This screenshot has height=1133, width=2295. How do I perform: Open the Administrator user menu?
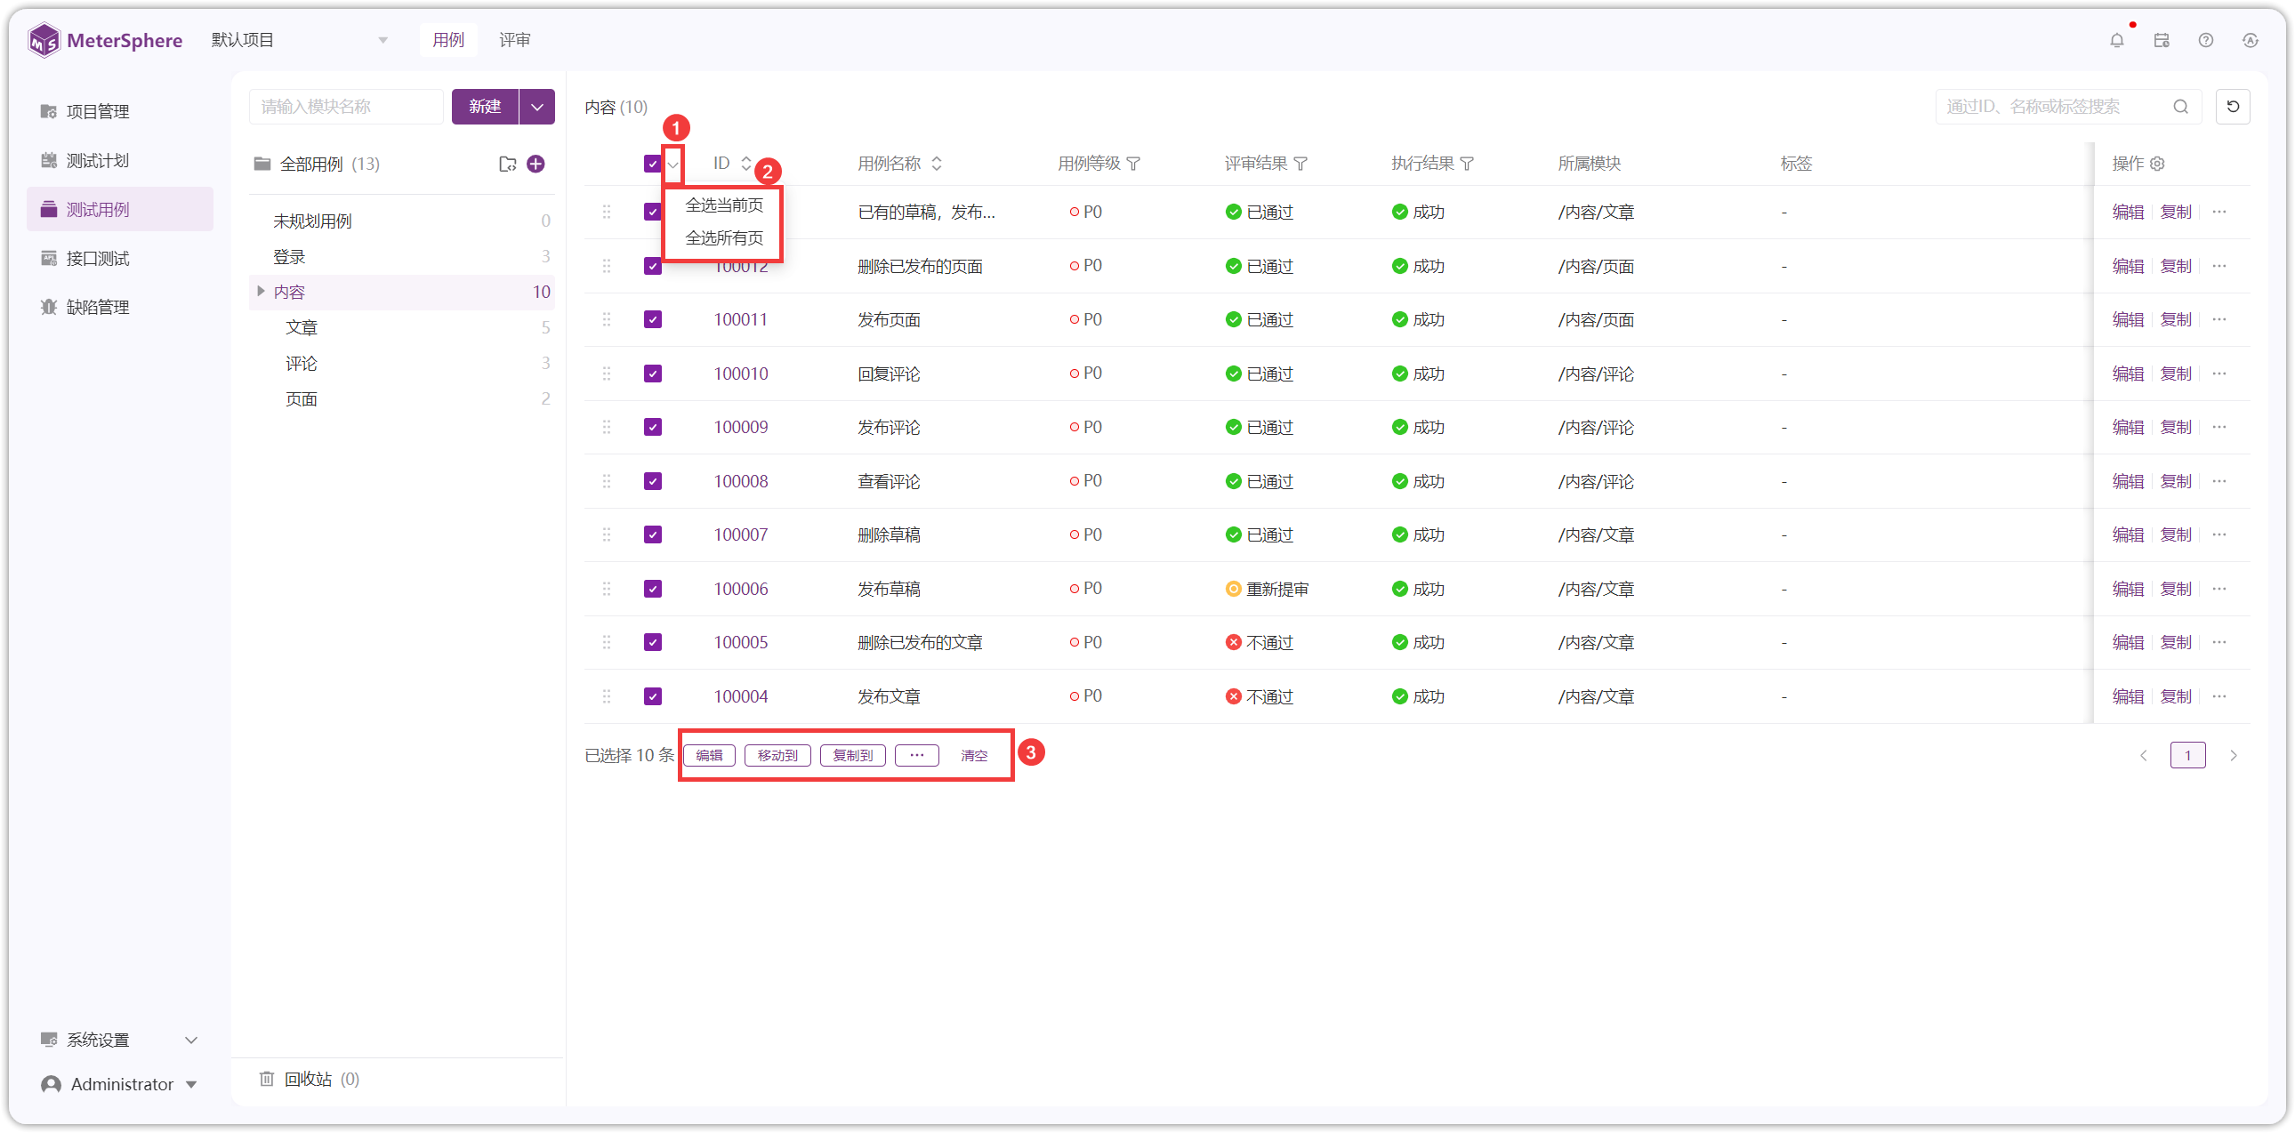pyautogui.click(x=120, y=1084)
